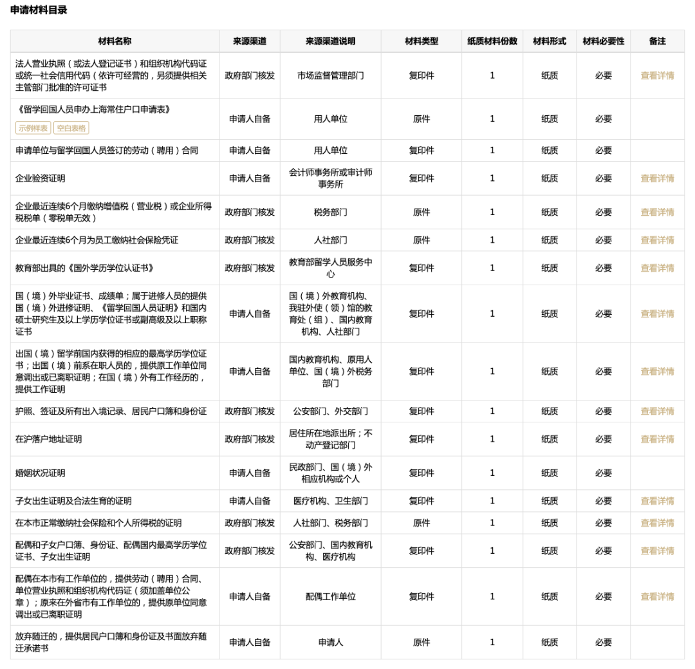Select the 申请材料目录 heading
The height and width of the screenshot is (669, 695).
click(x=39, y=10)
